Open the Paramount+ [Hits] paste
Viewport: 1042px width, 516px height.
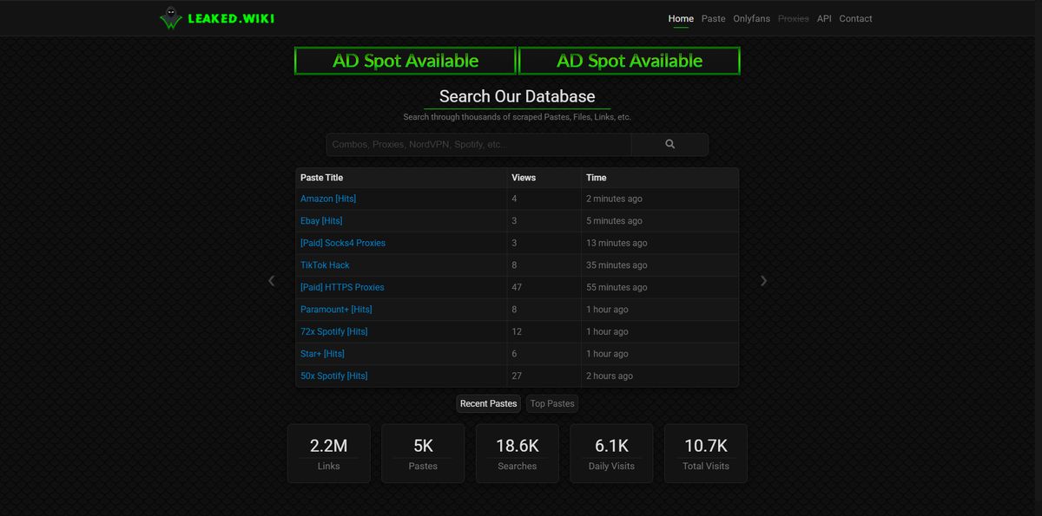point(335,309)
